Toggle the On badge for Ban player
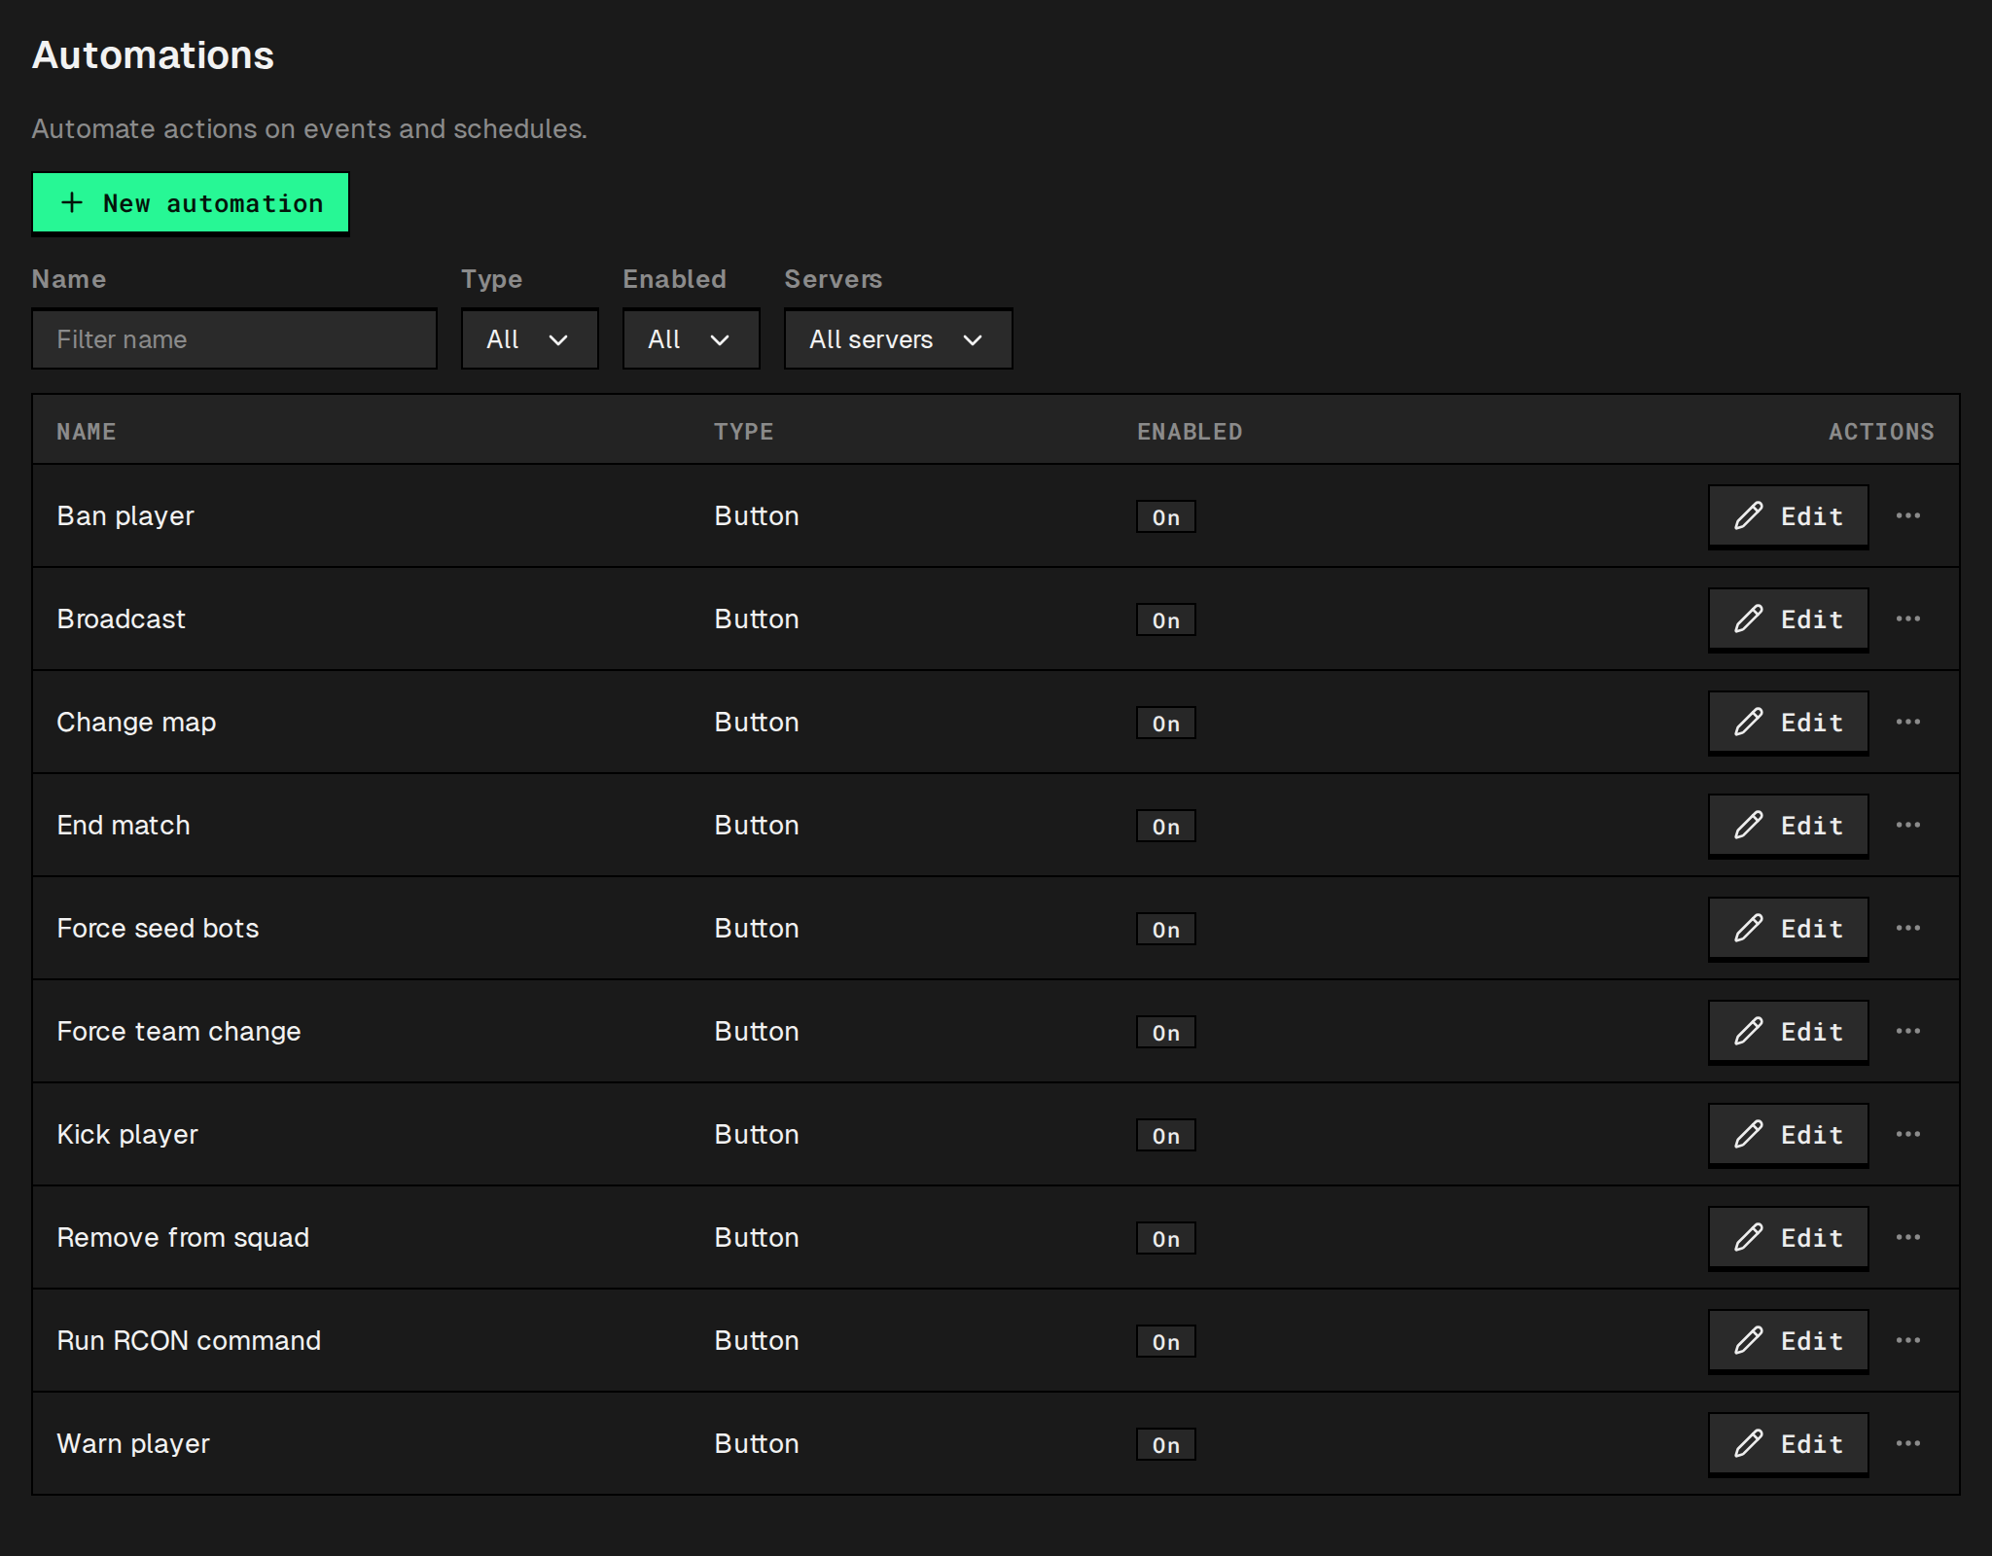Screen dimensions: 1992x1556 pos(1165,516)
